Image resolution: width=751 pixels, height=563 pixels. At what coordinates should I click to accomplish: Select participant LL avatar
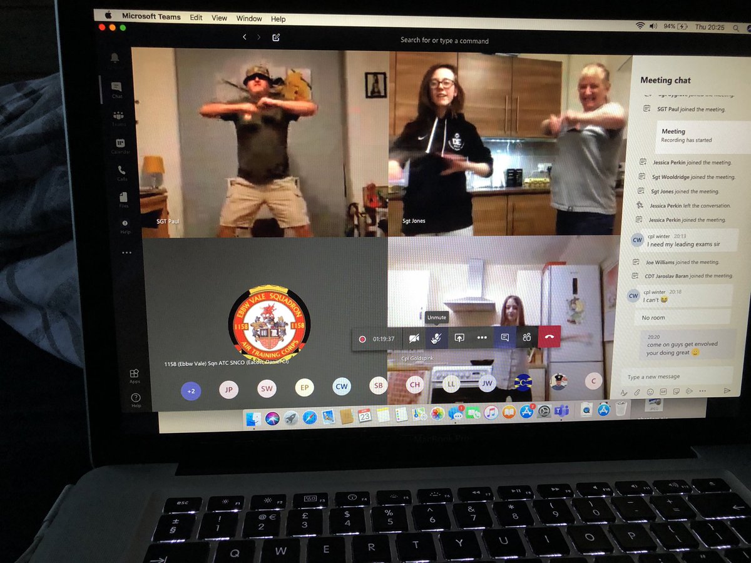[x=451, y=383]
